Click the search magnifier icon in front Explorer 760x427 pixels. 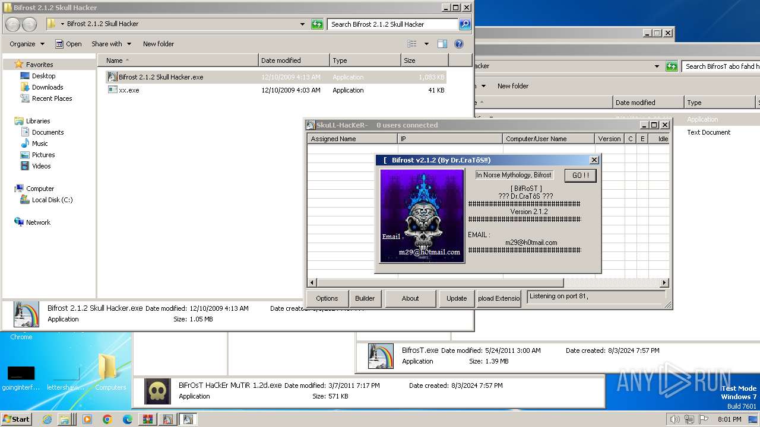(x=465, y=24)
